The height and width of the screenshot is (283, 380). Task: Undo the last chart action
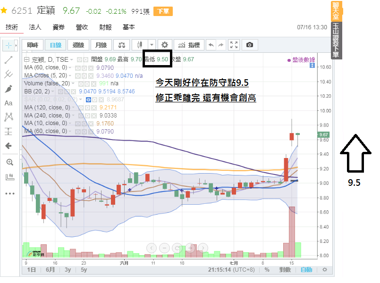[211, 45]
